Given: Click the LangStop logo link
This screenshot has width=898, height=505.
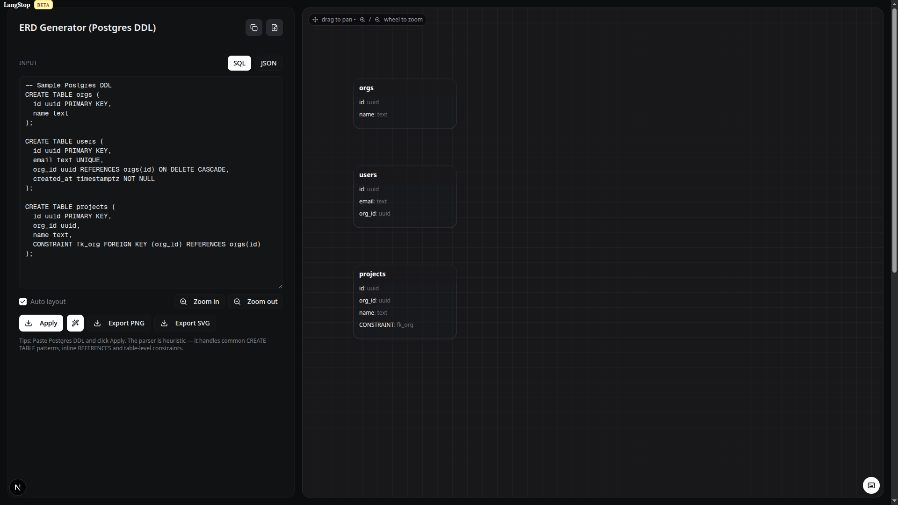Looking at the screenshot, I should tap(17, 5).
